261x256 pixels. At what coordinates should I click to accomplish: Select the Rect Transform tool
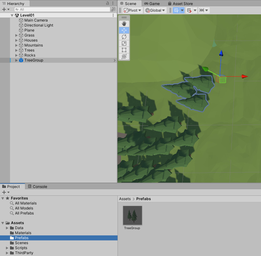click(x=124, y=50)
